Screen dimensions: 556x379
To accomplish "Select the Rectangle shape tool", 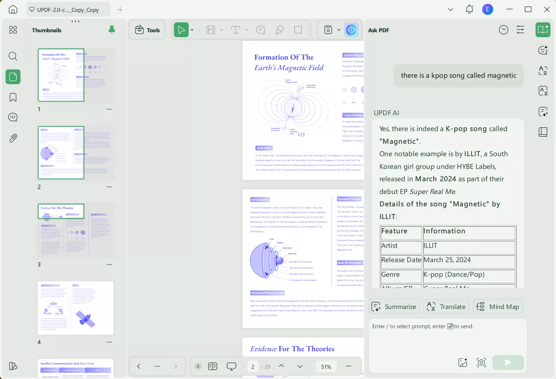I will (298, 30).
